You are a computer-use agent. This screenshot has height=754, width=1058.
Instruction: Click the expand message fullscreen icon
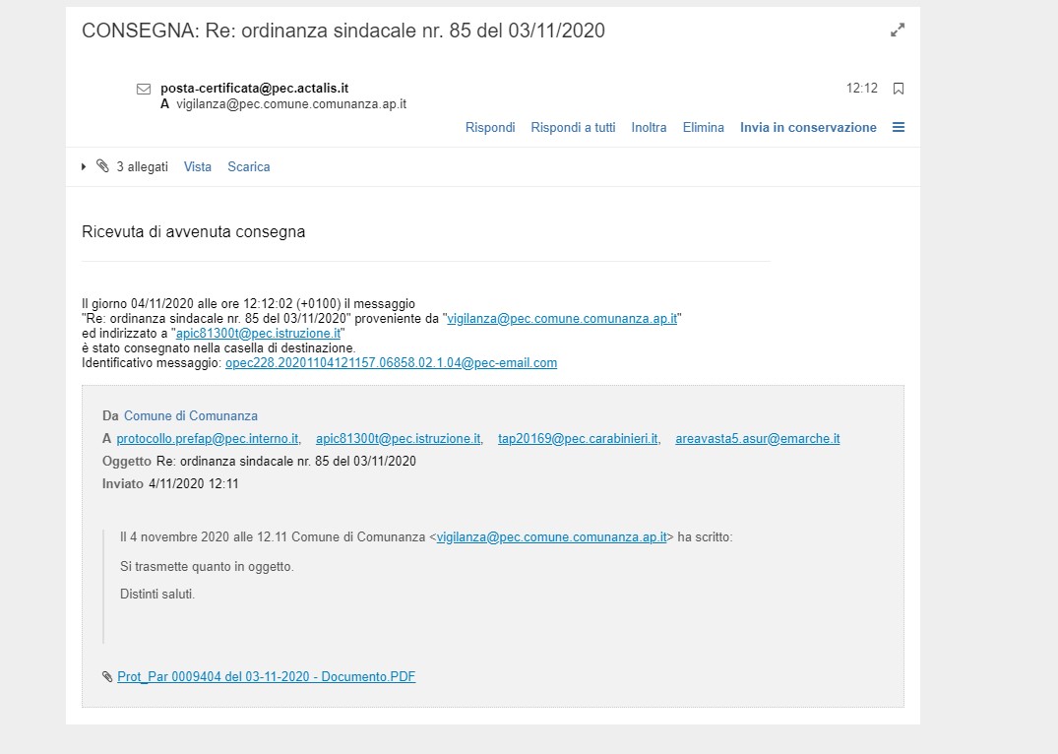897,31
